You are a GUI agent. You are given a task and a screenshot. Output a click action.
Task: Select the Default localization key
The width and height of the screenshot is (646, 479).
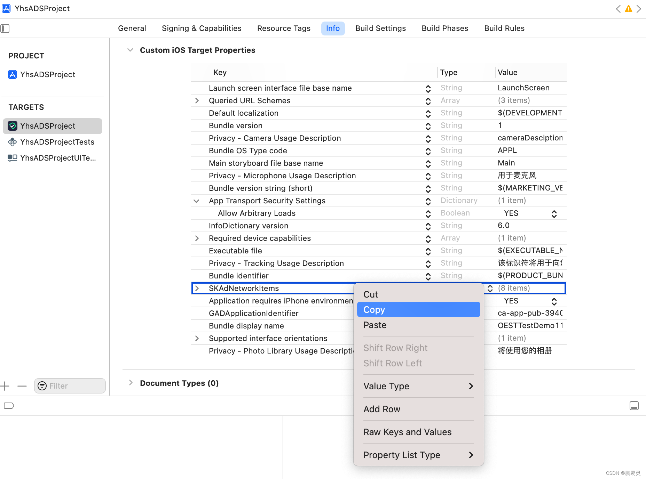coord(243,113)
